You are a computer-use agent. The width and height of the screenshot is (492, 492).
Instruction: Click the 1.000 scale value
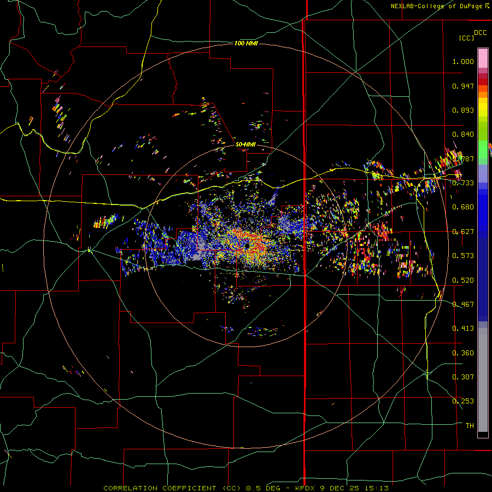click(463, 61)
